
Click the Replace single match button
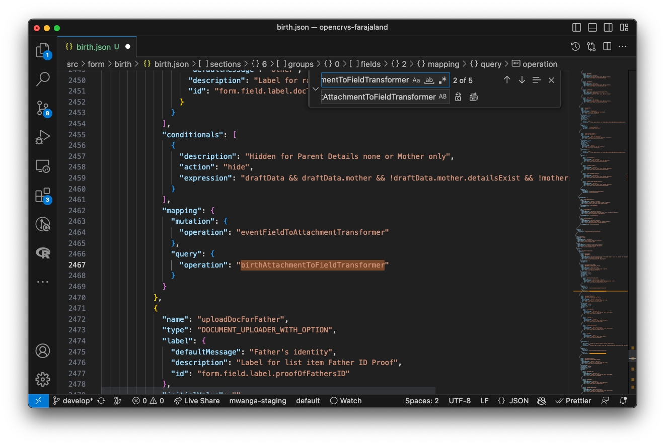coord(458,97)
